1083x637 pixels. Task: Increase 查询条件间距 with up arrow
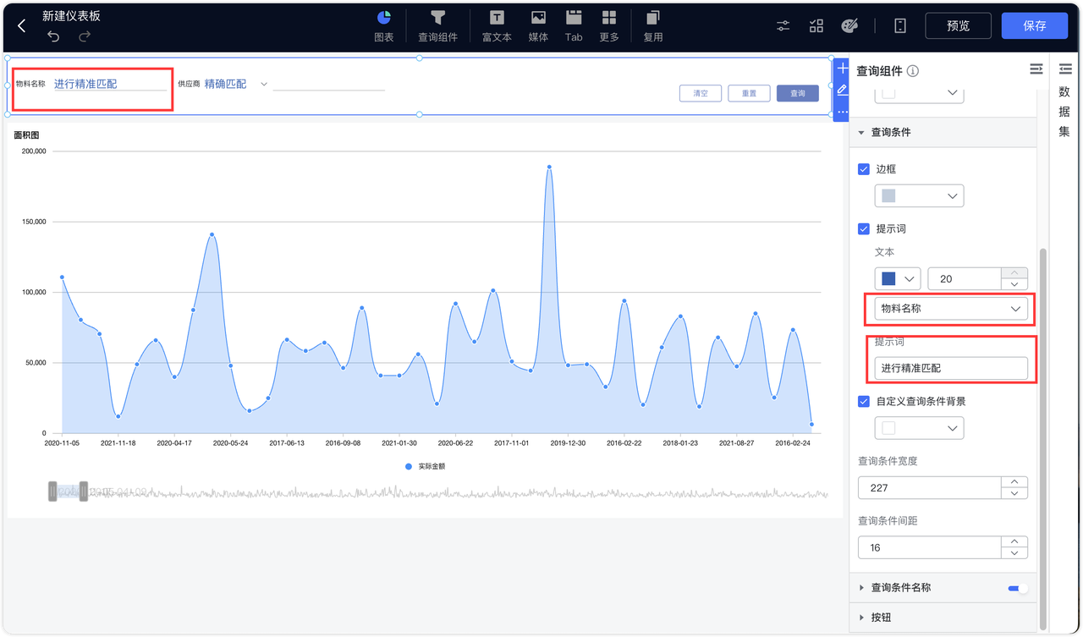point(1014,542)
